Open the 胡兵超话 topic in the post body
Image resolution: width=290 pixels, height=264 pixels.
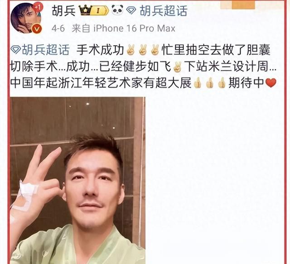(x=46, y=50)
